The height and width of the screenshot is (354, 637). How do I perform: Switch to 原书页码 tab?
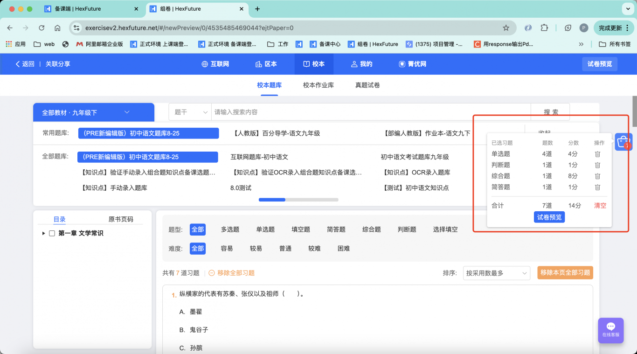(x=121, y=219)
